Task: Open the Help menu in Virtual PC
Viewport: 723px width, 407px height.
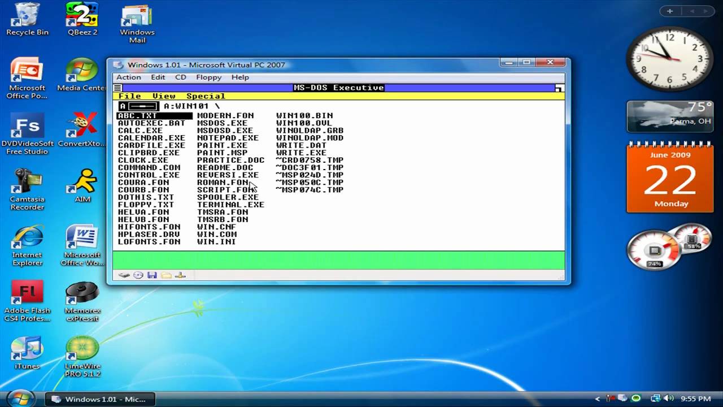Action: [x=240, y=77]
